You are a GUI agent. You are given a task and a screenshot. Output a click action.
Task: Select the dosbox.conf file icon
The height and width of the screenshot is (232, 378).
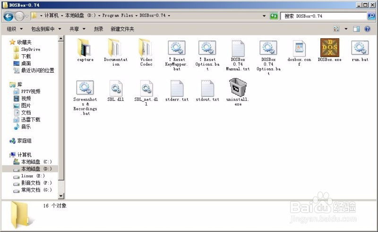pos(299,49)
